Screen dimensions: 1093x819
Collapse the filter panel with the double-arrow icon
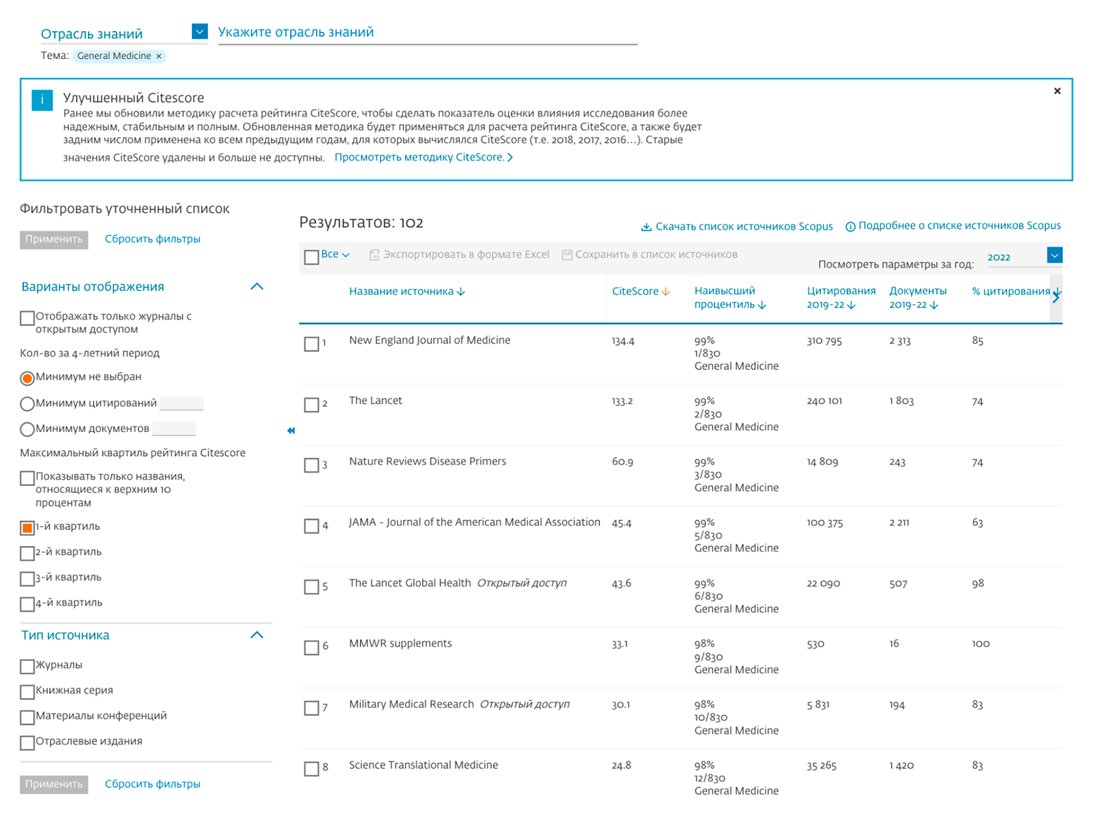[x=291, y=431]
